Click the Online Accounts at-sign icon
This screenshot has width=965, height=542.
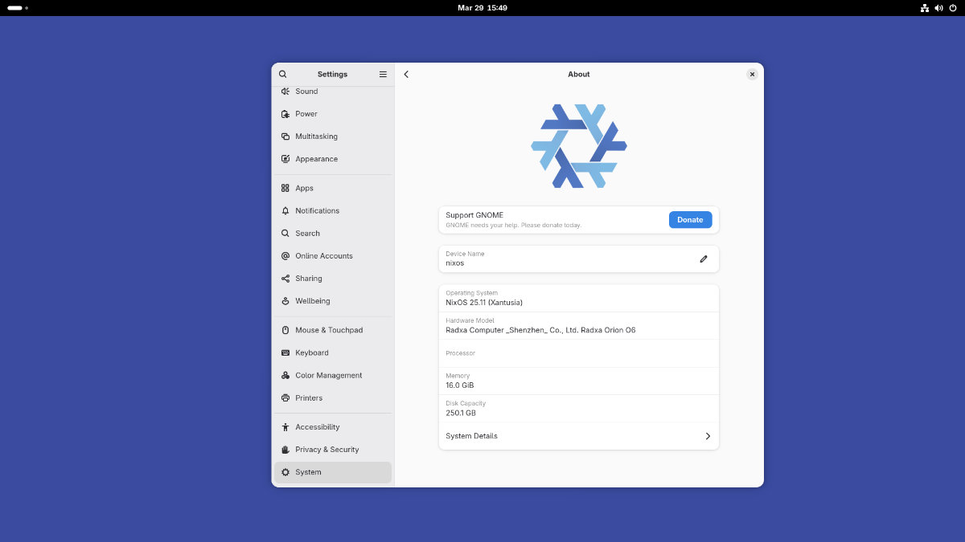(285, 255)
